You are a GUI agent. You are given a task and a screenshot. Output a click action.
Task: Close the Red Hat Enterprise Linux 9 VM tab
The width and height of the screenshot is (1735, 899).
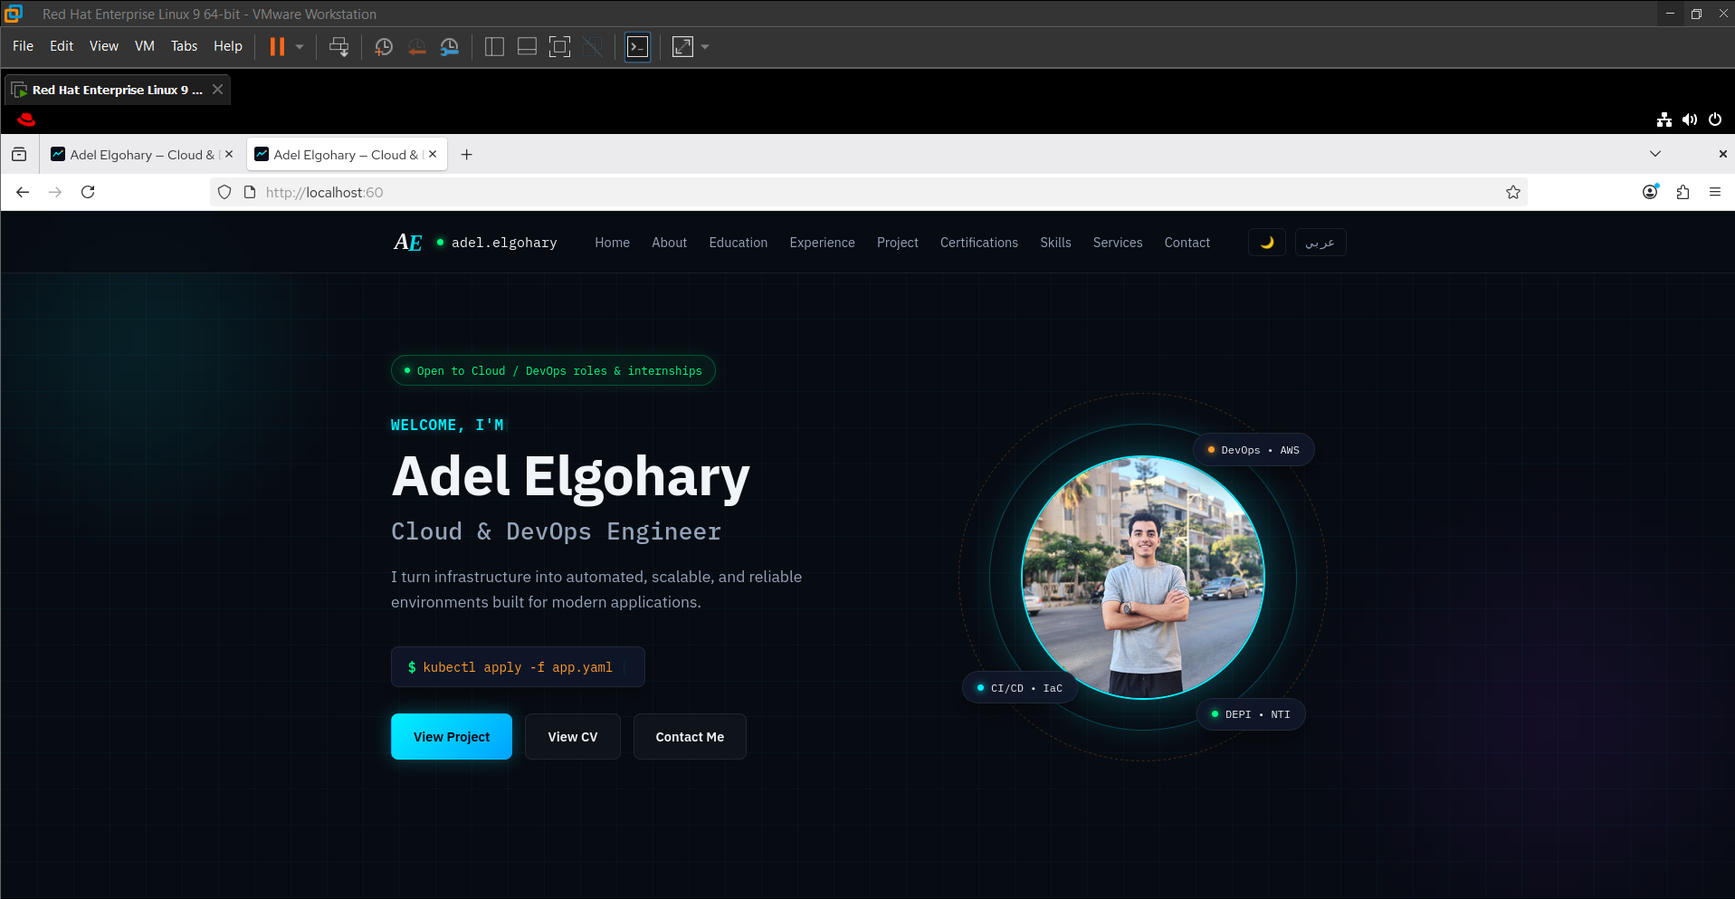217,90
